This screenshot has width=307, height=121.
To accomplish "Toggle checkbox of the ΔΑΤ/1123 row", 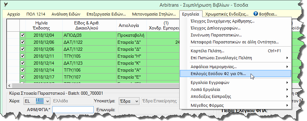I will coord(23,63).
